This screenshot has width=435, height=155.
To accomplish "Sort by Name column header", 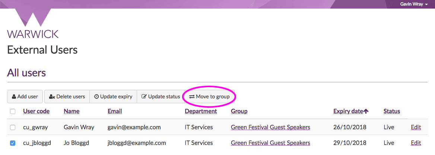I will [72, 111].
